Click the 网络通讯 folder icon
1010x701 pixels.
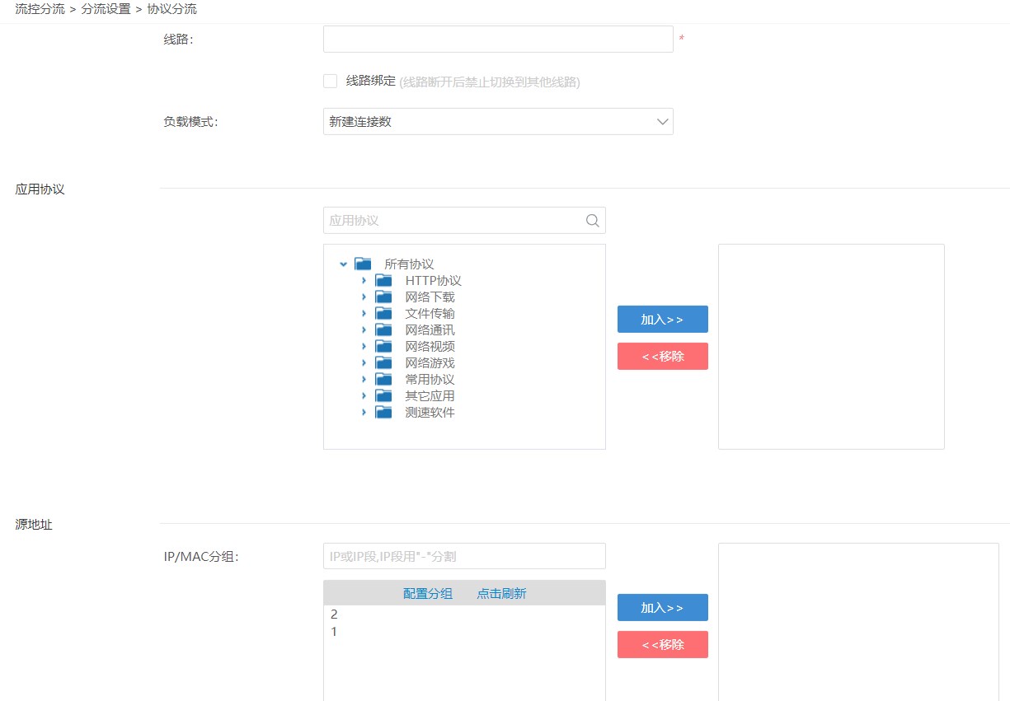(383, 329)
